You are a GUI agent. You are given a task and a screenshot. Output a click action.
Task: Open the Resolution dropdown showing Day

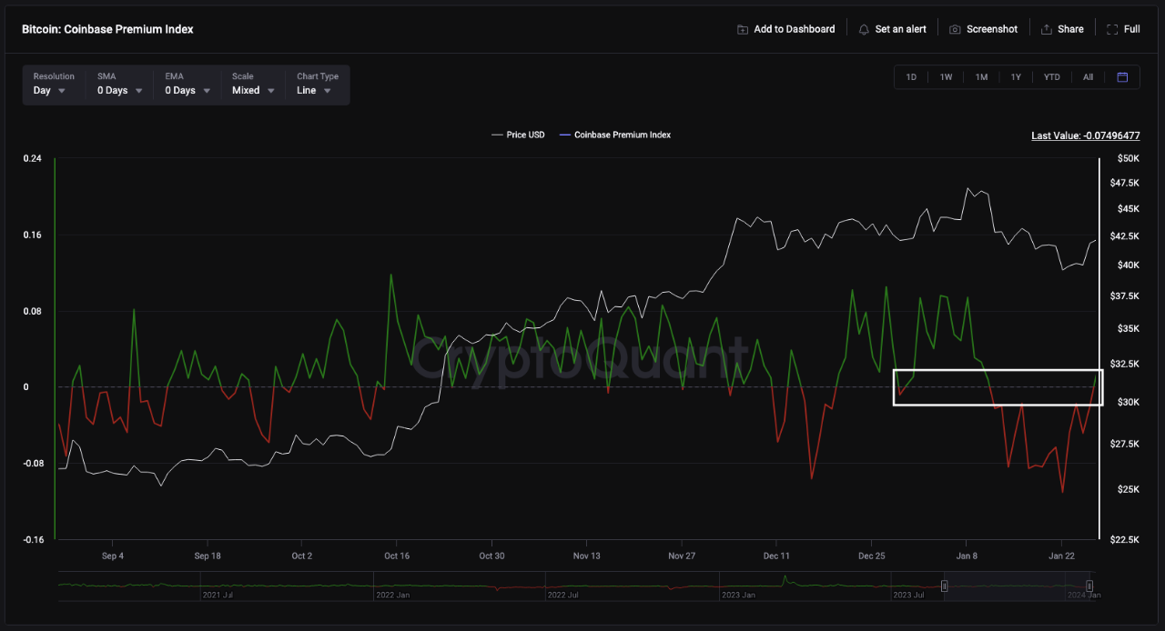pyautogui.click(x=50, y=90)
